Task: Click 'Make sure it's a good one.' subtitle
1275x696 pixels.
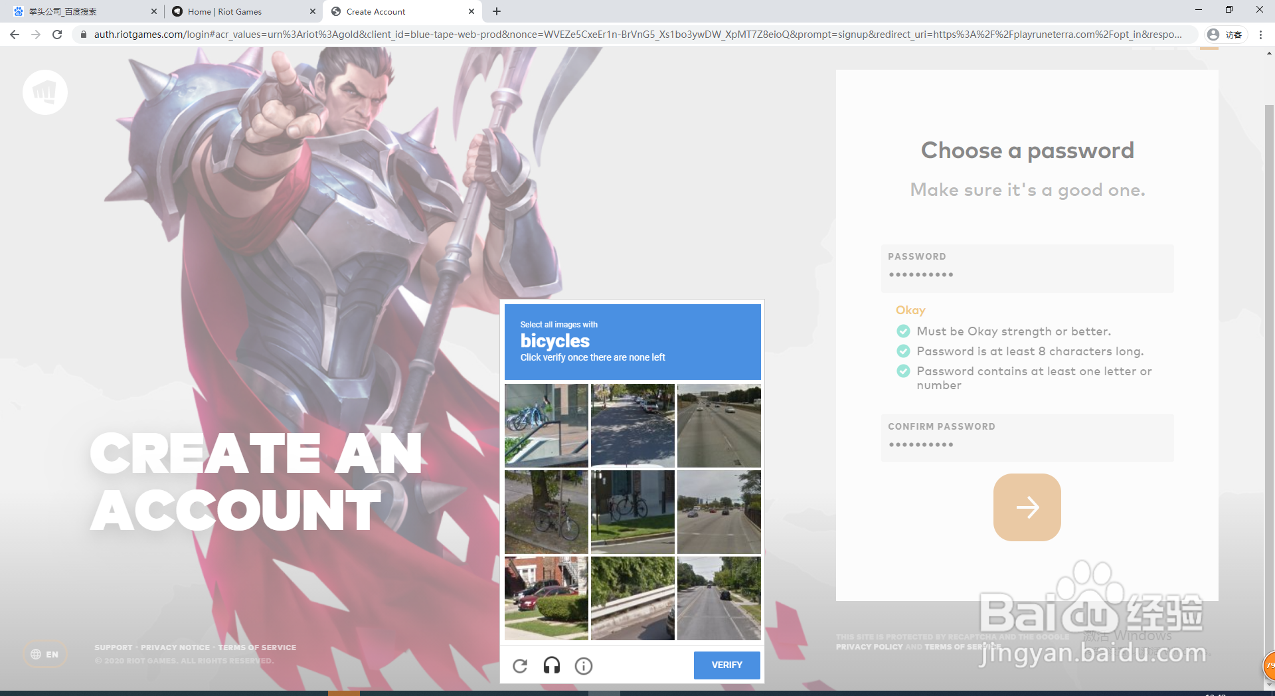Action: point(1027,190)
